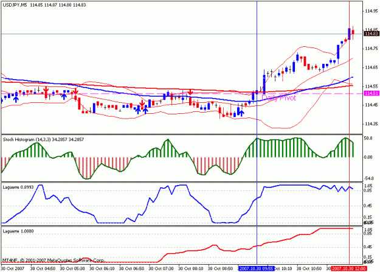Screen dimensions: 380x272
Task: Select the magenta dashed Daily Pivot line
Action: (182, 94)
